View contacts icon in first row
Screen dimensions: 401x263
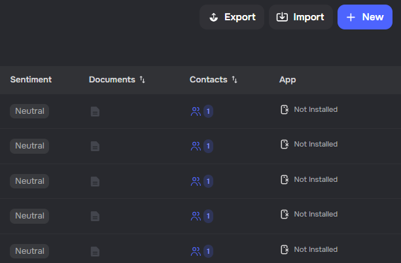(x=195, y=111)
